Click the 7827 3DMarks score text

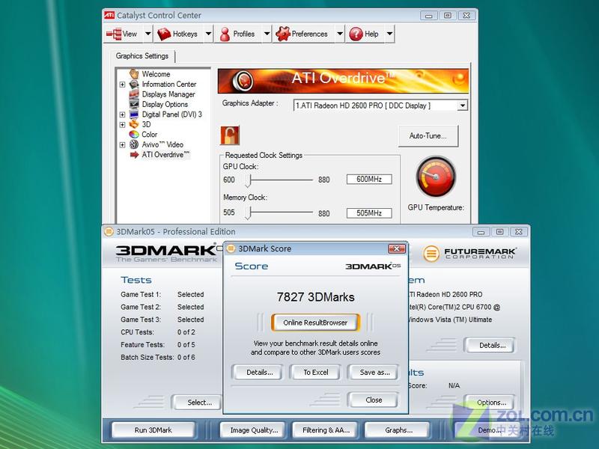(315, 297)
